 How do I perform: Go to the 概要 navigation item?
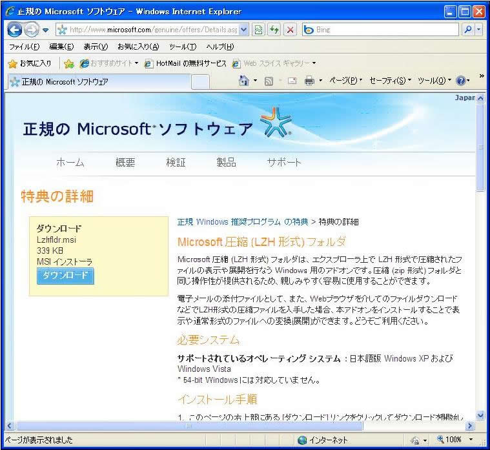[x=125, y=163]
